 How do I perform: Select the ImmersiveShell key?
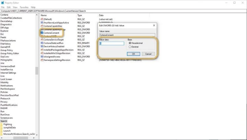(x=8, y=66)
